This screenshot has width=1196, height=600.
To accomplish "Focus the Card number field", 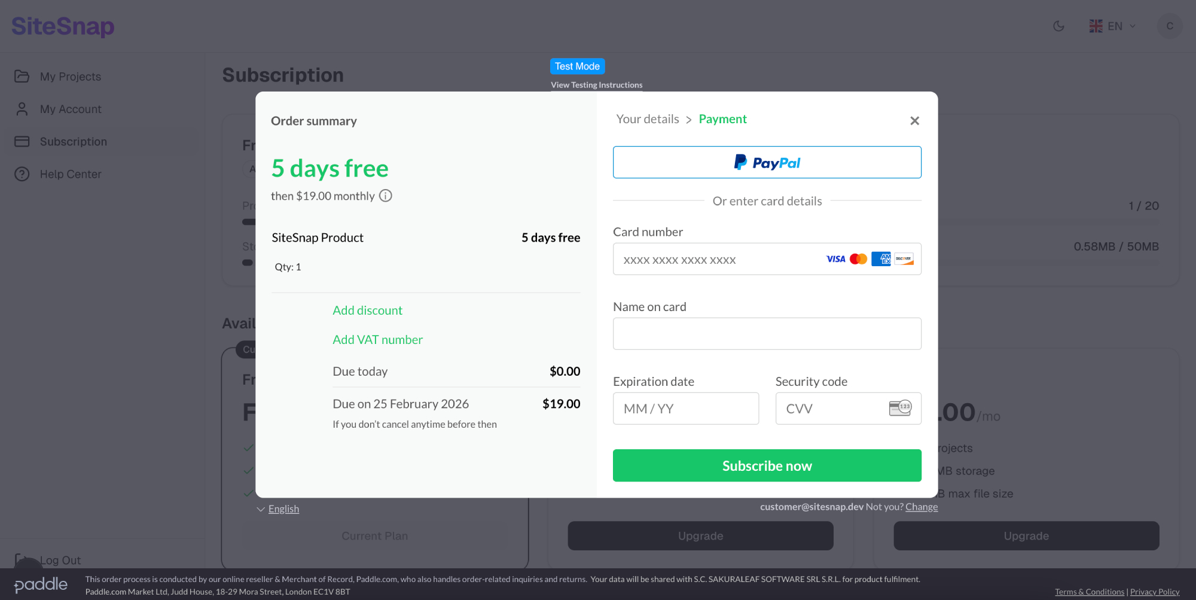I will coord(718,260).
